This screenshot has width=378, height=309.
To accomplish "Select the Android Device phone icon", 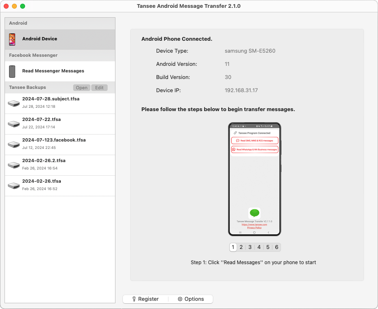I will (x=12, y=39).
